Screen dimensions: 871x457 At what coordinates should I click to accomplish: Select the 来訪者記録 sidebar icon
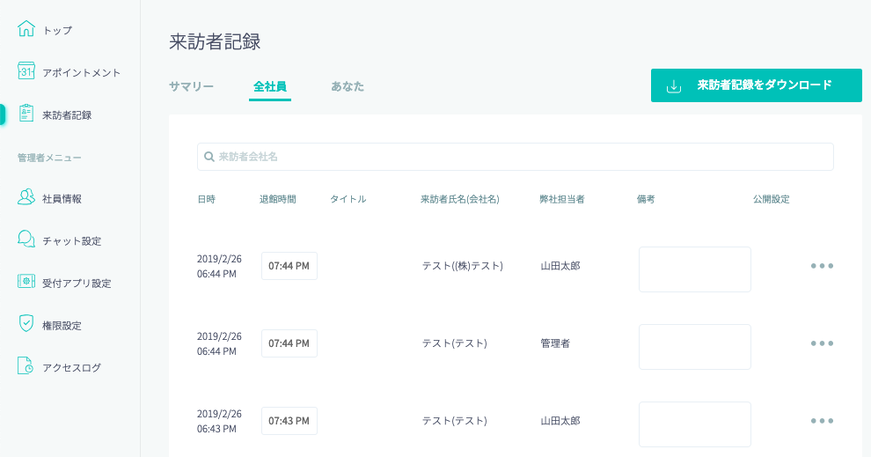click(26, 114)
